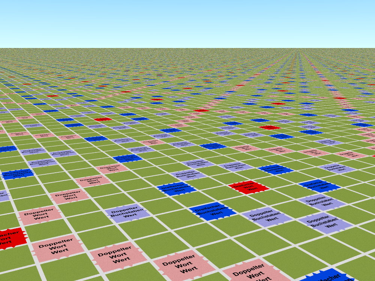
Task: Select the farthest readable pink tile on left diagonal
Action: [x=112, y=168]
